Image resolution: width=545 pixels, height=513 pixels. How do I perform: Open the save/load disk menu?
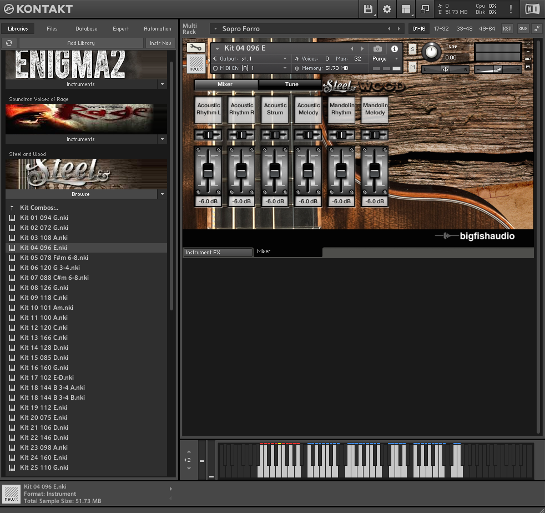click(x=368, y=9)
